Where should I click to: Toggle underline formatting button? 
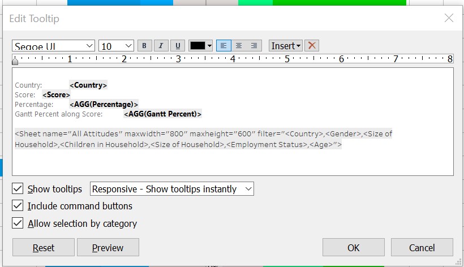(x=178, y=46)
